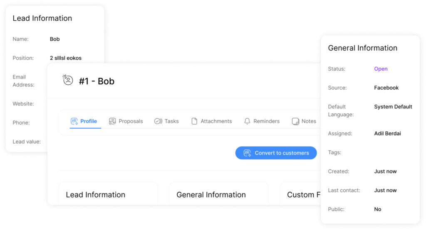The height and width of the screenshot is (230, 426).
Task: Click the Lead Information card heading in profile
Action: click(x=95, y=195)
